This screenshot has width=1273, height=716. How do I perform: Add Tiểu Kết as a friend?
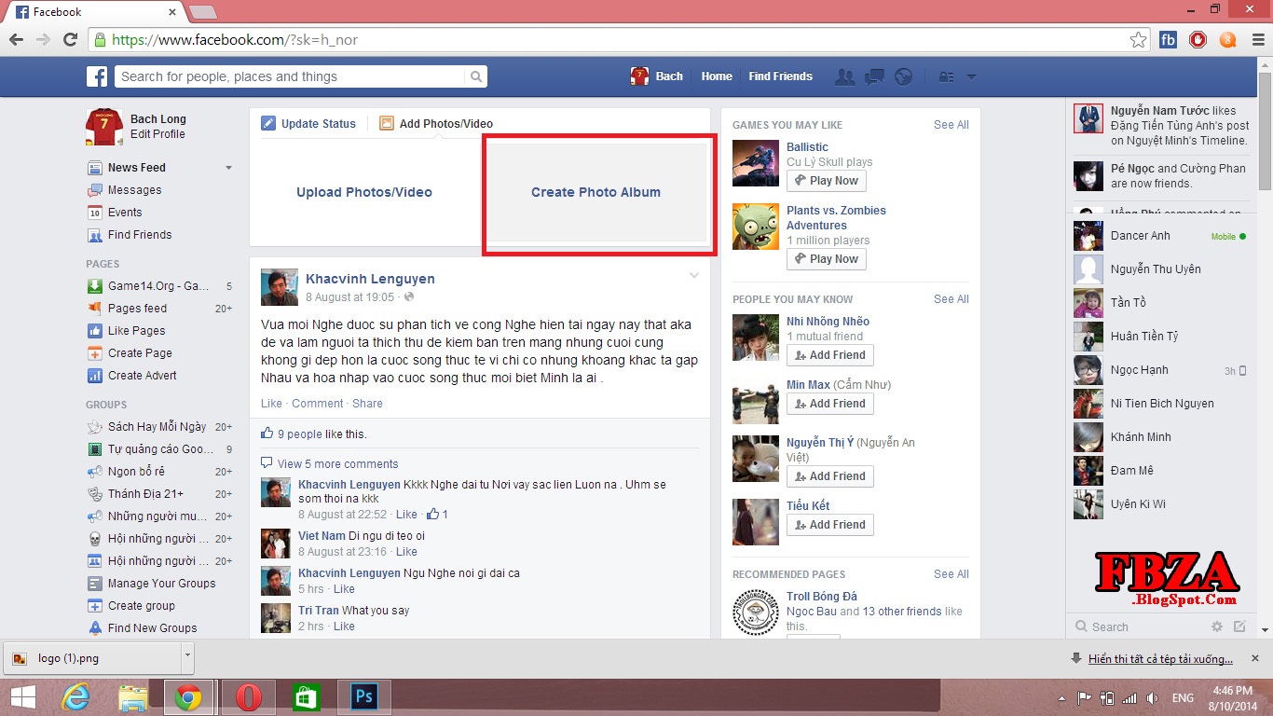pos(829,525)
